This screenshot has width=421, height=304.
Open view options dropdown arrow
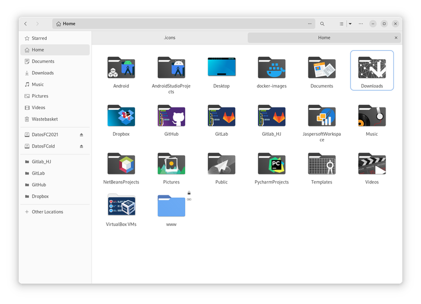350,24
